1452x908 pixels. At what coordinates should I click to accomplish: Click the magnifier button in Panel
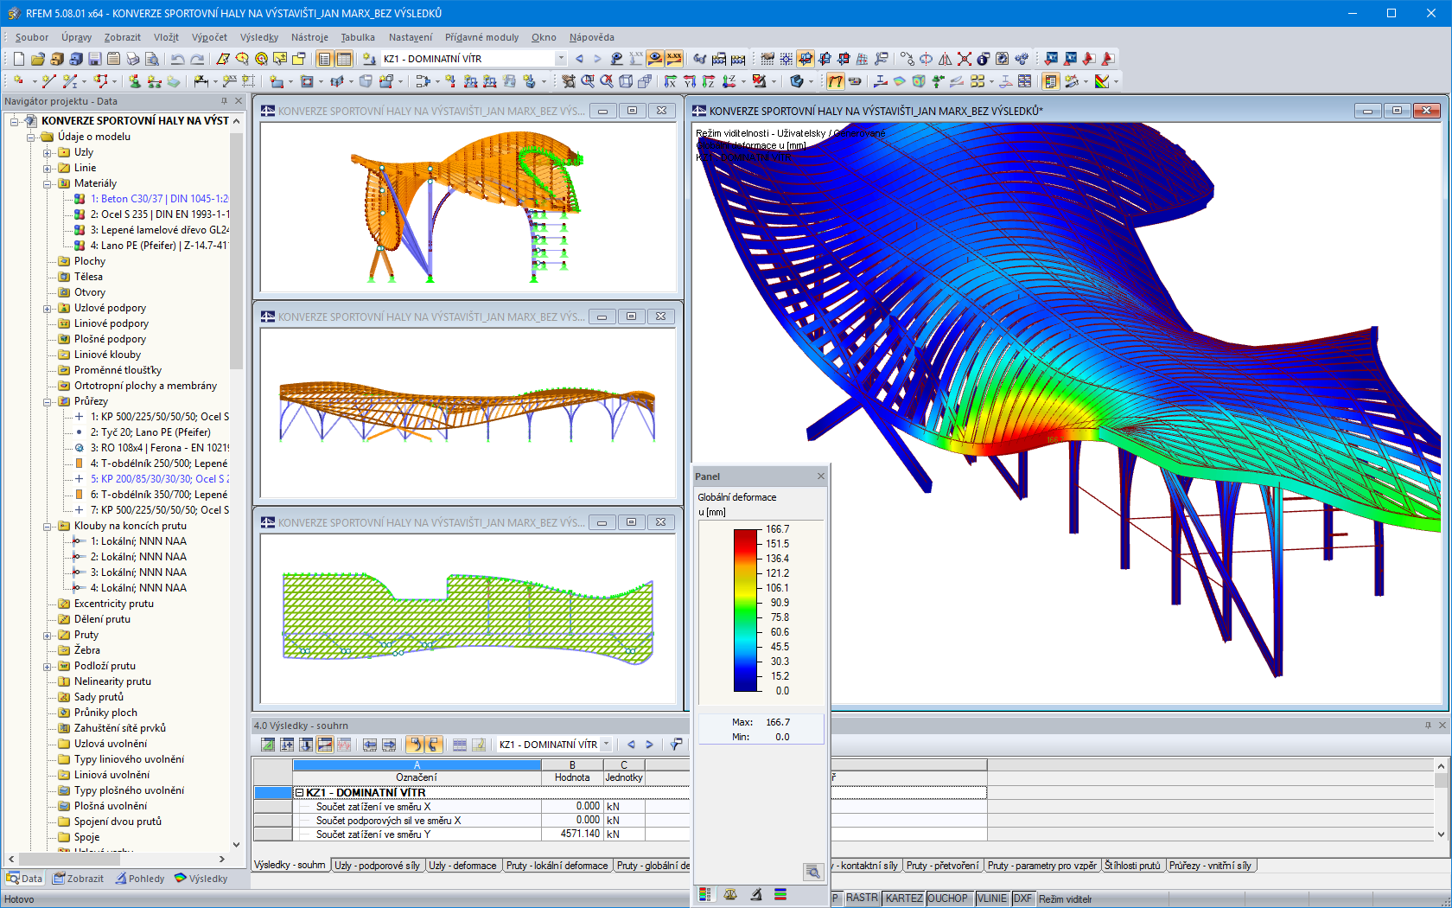pyautogui.click(x=812, y=872)
